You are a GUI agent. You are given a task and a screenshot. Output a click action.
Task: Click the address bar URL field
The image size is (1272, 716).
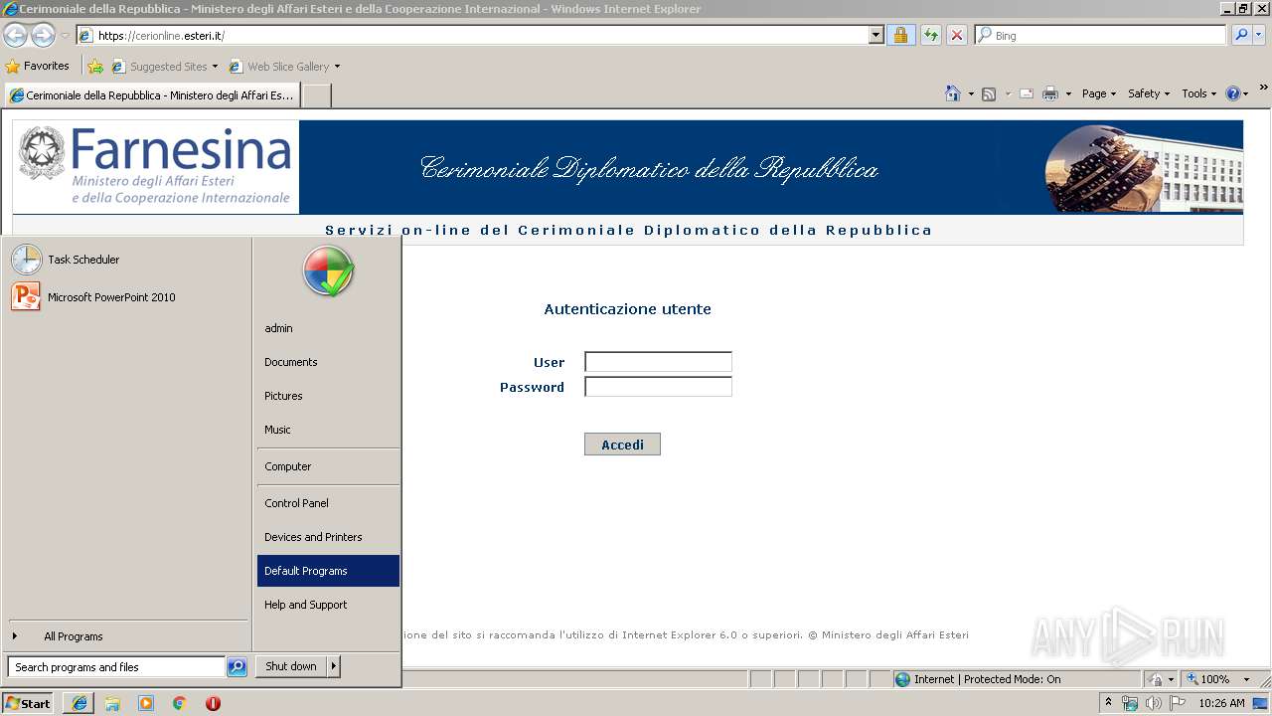472,36
